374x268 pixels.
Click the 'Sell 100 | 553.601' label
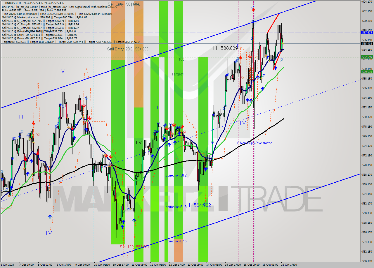tap(134, 247)
